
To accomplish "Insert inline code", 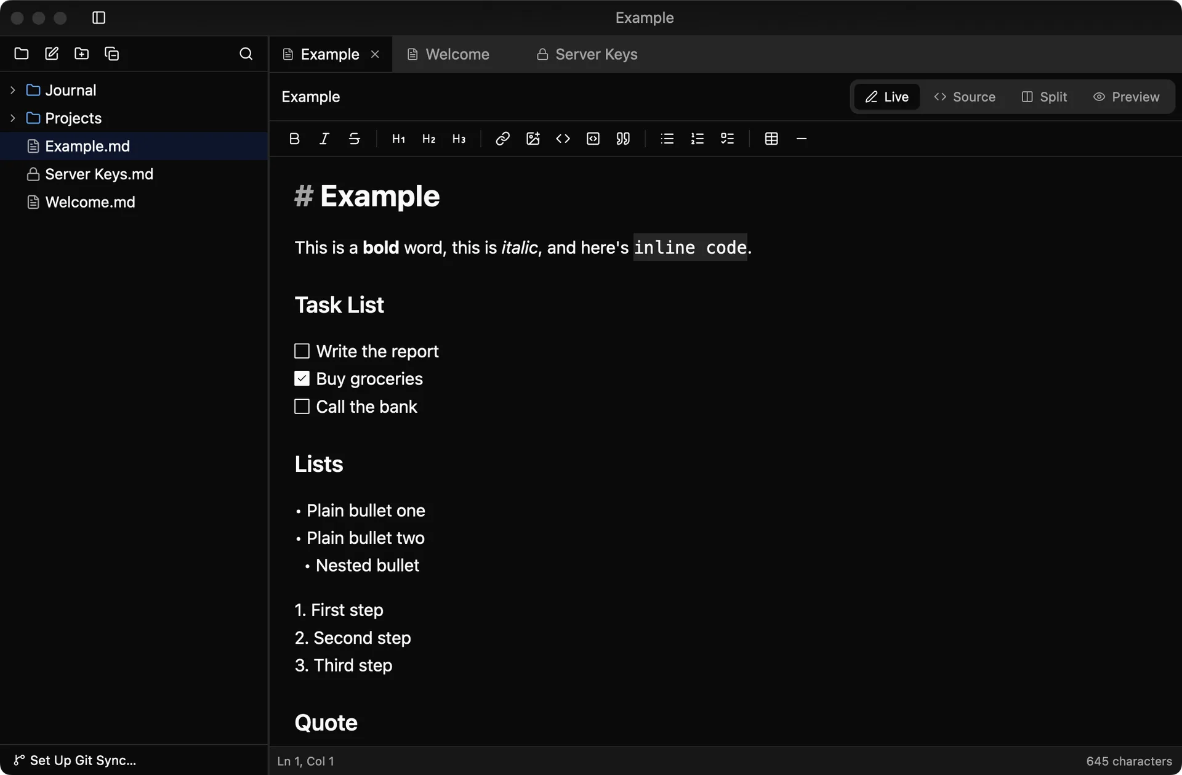I will [563, 139].
